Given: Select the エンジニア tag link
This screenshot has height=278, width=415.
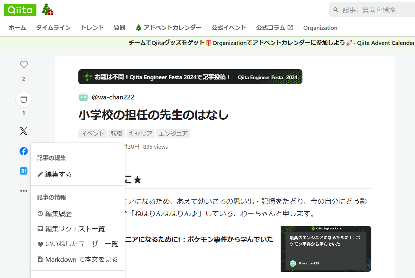Looking at the screenshot, I should click(173, 134).
